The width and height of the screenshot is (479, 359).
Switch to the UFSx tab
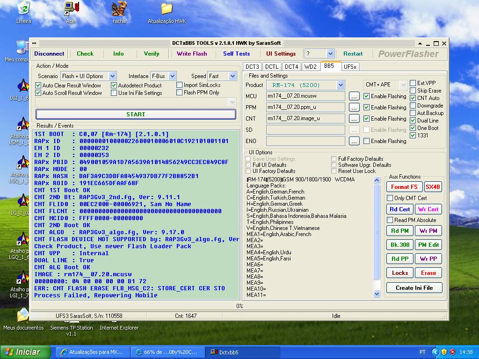(350, 66)
